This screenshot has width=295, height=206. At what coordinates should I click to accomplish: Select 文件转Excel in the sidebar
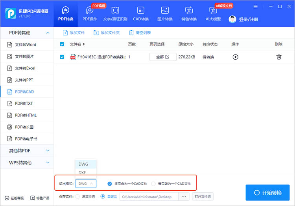tap(27, 68)
